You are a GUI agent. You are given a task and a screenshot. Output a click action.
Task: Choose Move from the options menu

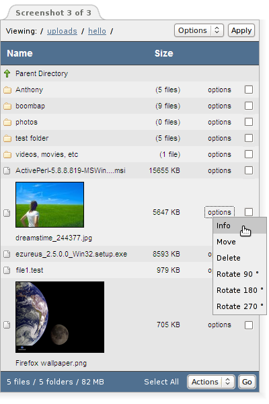coord(239,242)
